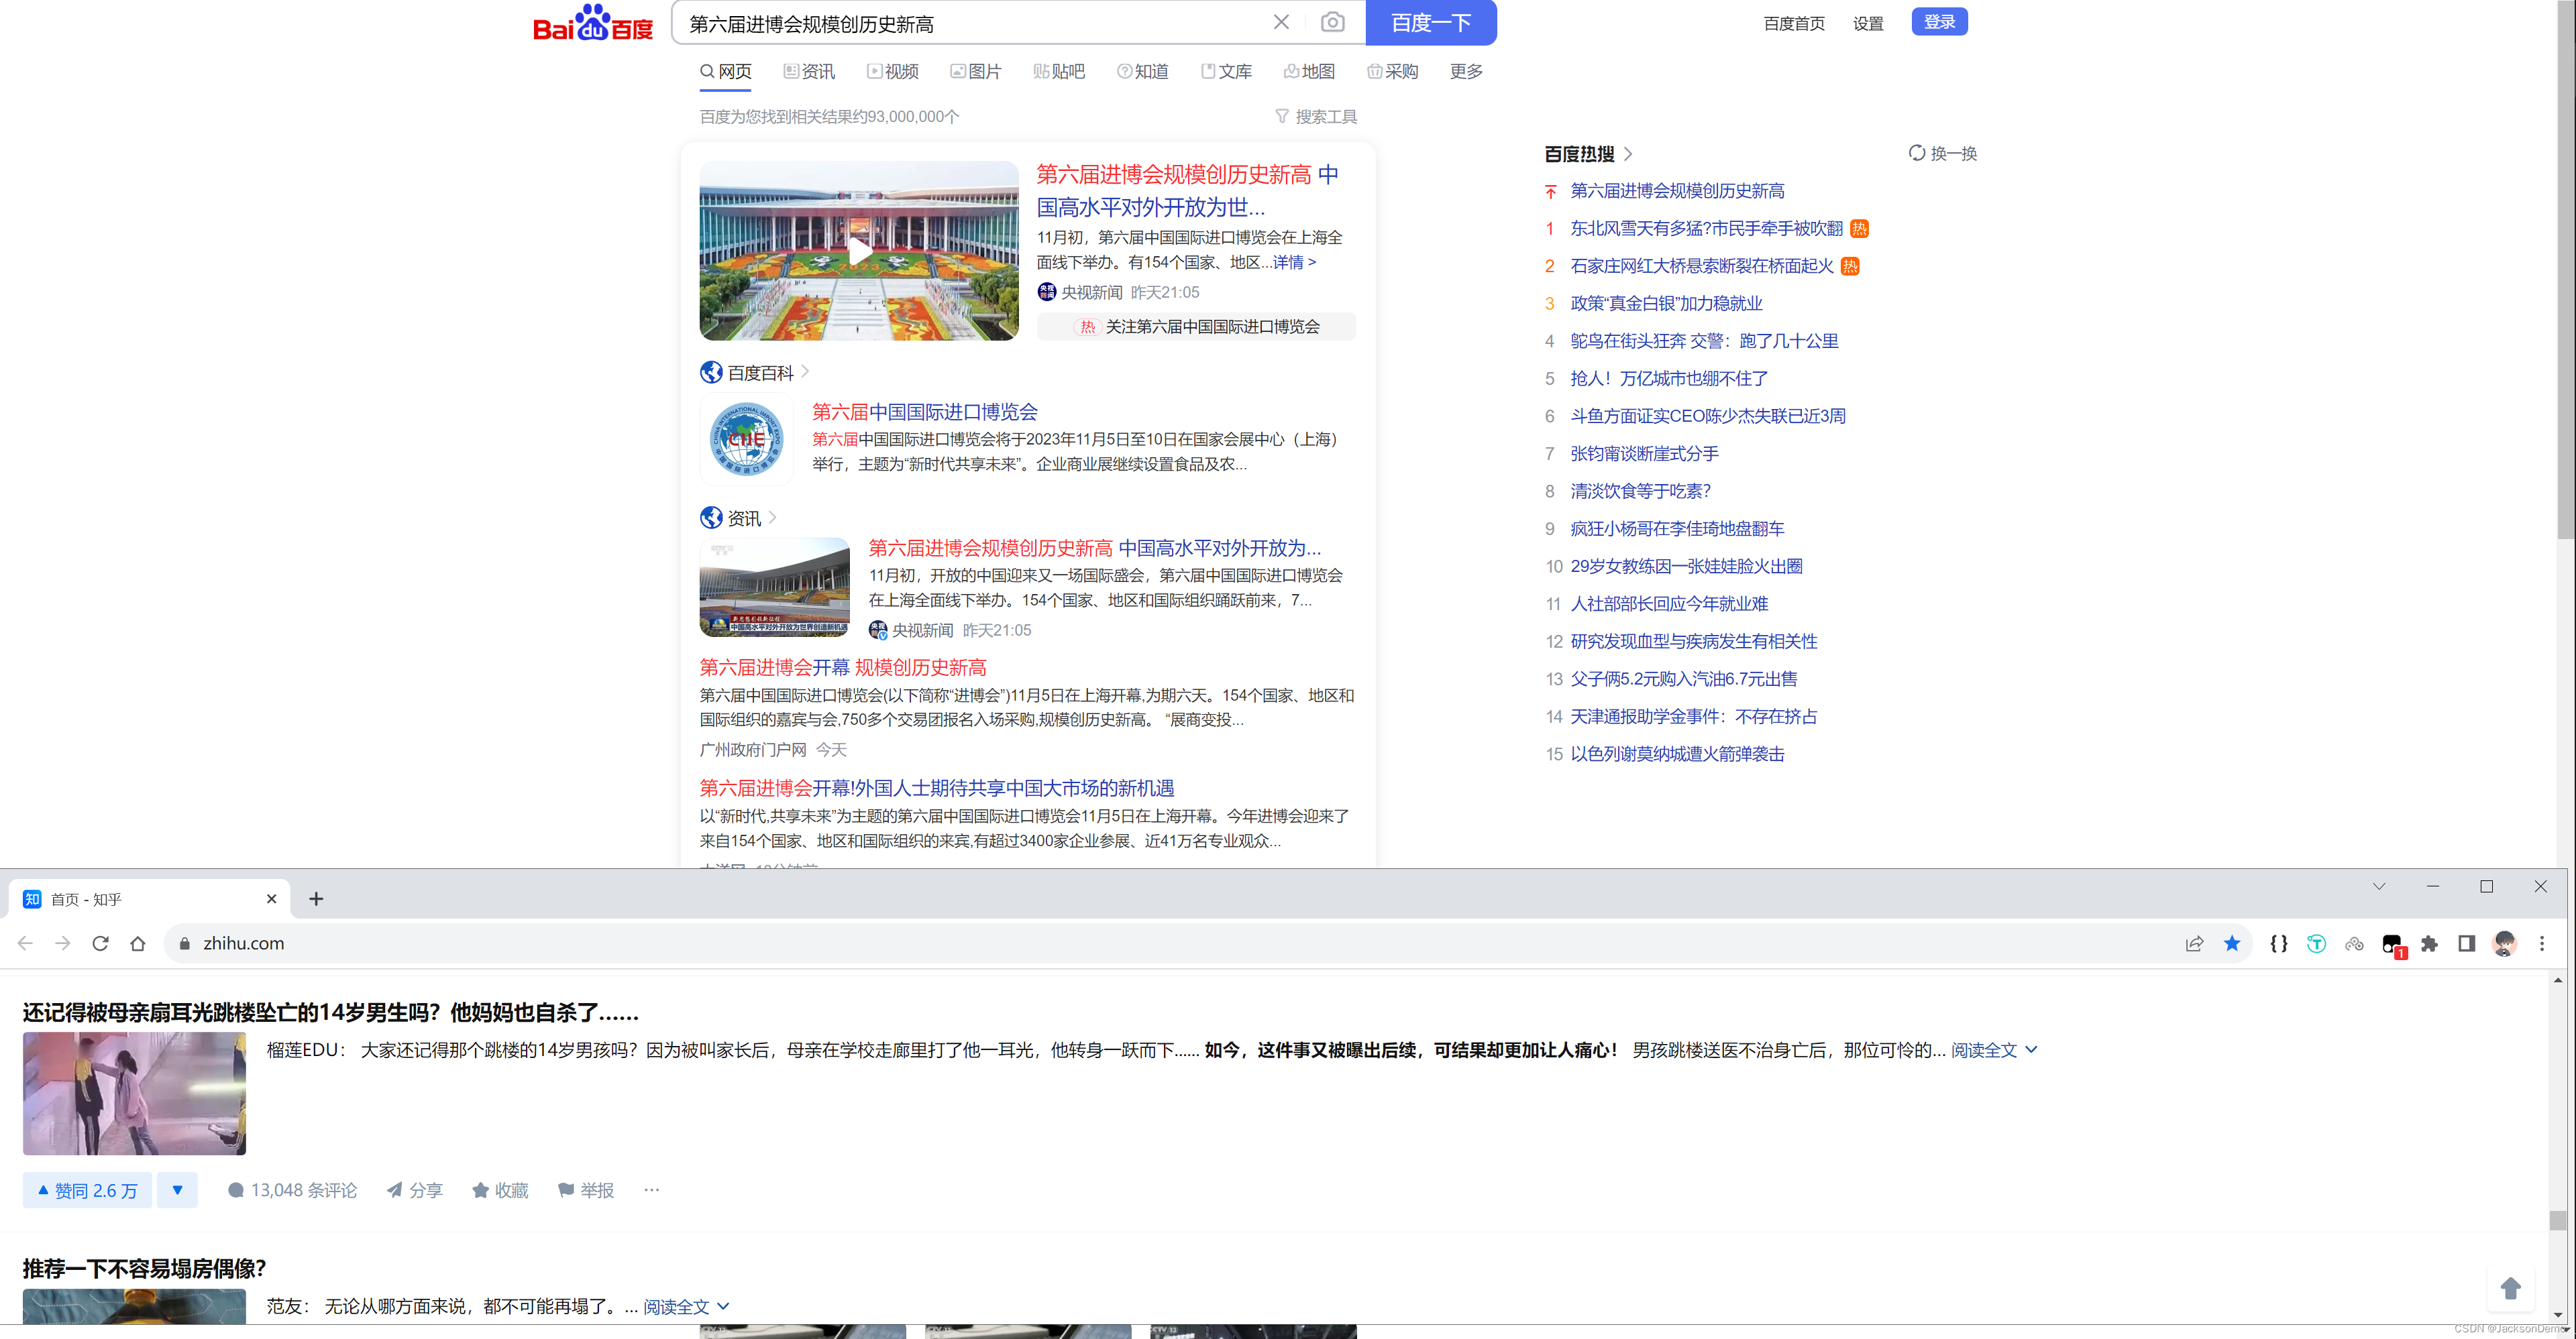Click the share icon in the address bar
The height and width of the screenshot is (1339, 2576).
pos(2194,943)
